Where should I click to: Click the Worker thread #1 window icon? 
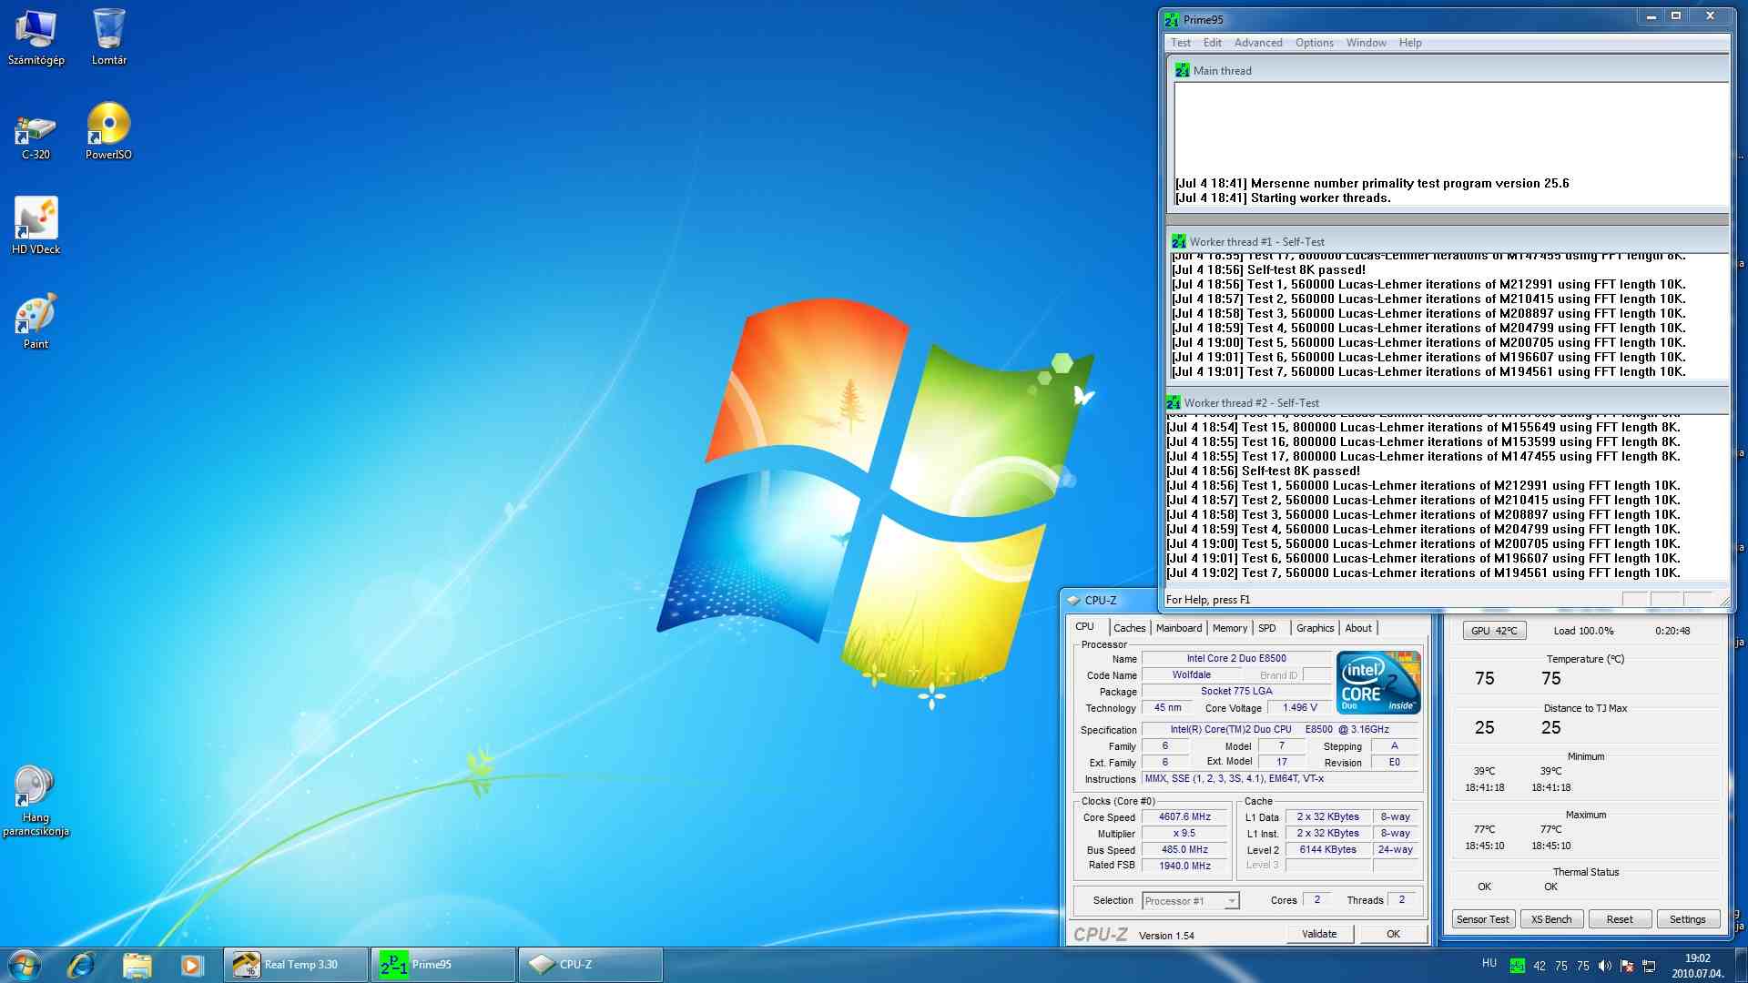click(1178, 241)
